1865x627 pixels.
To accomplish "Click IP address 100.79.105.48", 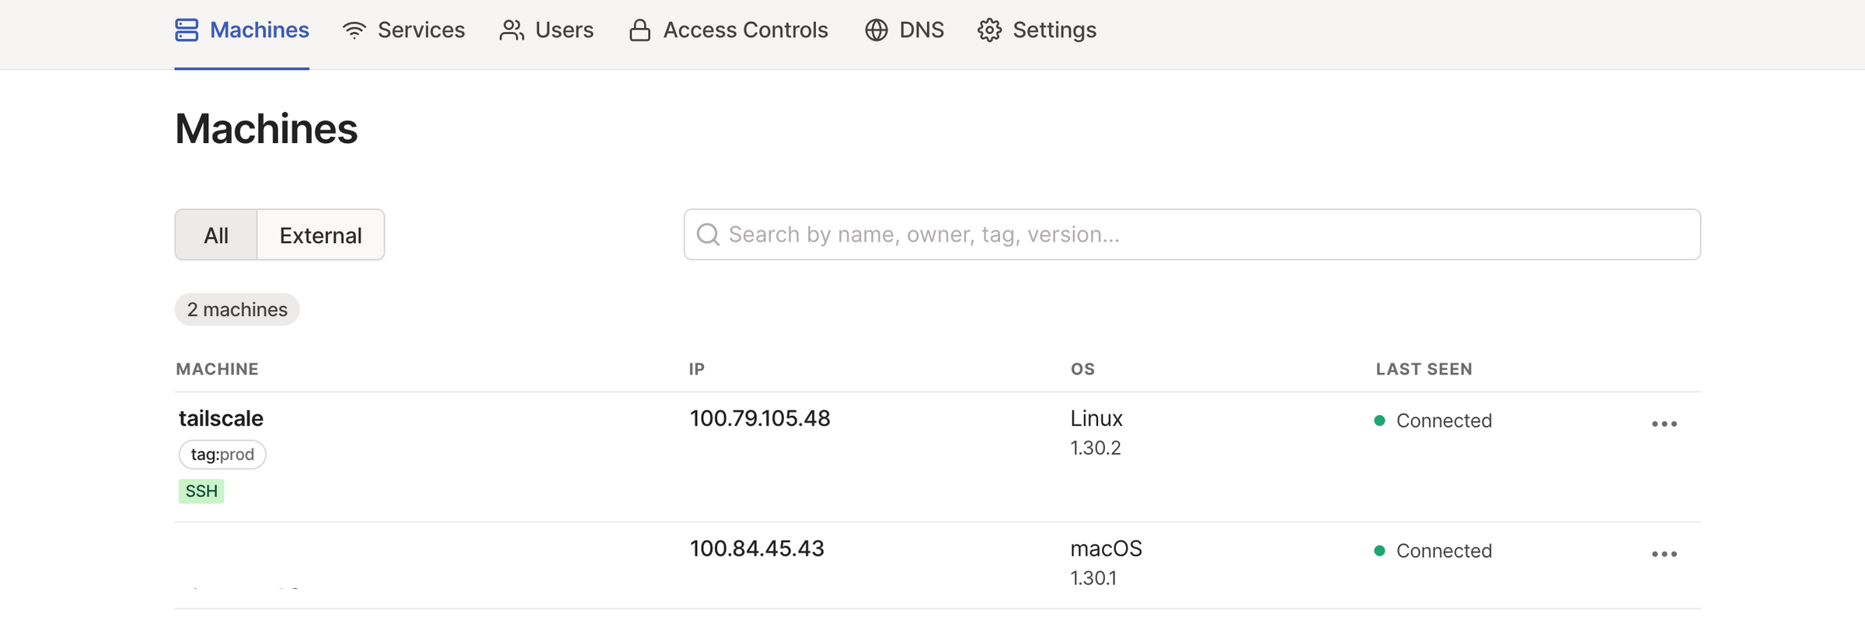I will 760,418.
